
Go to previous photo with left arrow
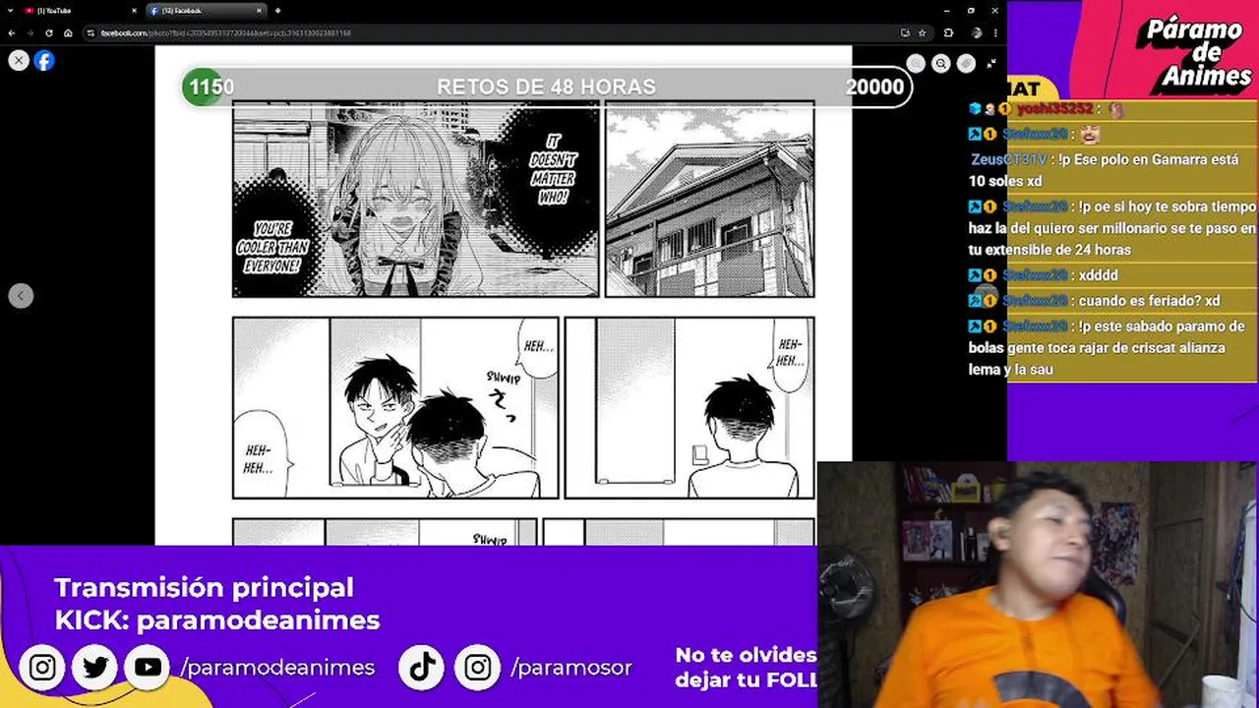click(x=21, y=296)
